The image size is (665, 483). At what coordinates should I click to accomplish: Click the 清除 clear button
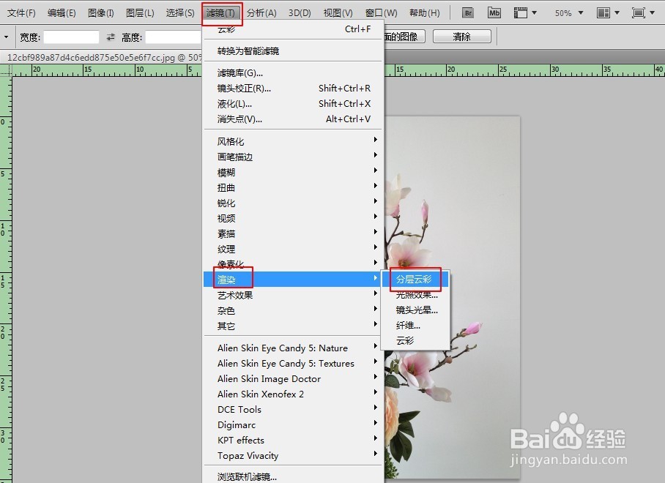pyautogui.click(x=462, y=37)
